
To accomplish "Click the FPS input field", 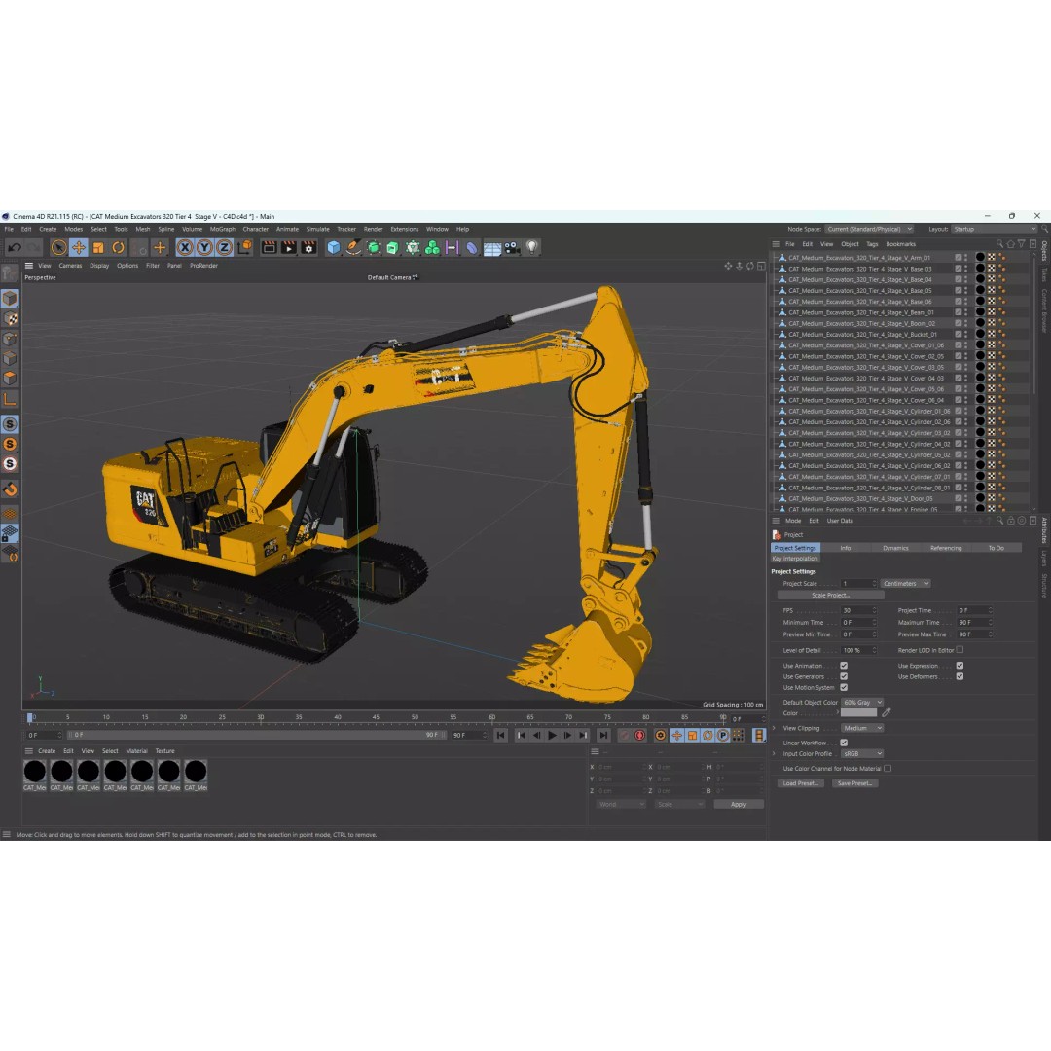I will pyautogui.click(x=858, y=610).
